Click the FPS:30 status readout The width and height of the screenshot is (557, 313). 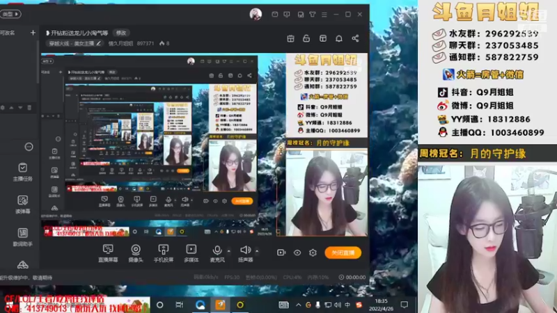click(x=232, y=277)
